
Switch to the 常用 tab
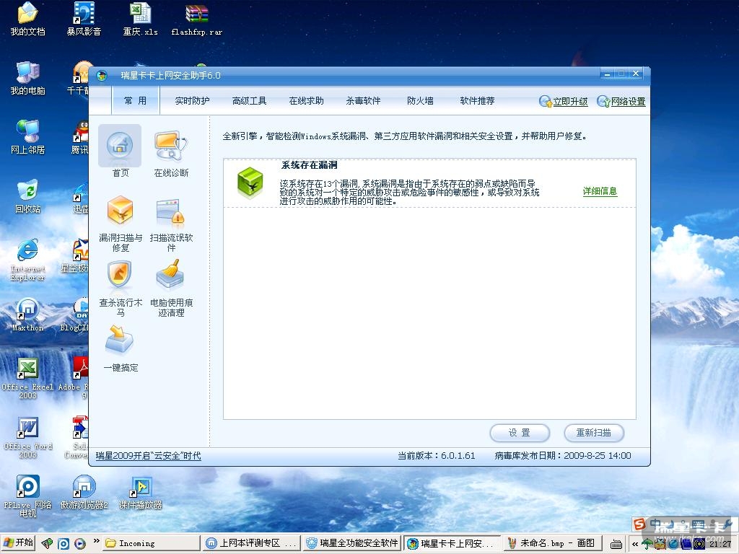pos(136,101)
